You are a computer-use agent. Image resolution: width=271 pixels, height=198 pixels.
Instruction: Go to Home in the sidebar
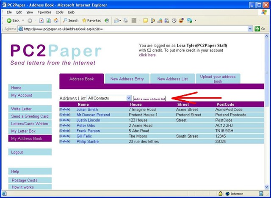(x=30, y=88)
